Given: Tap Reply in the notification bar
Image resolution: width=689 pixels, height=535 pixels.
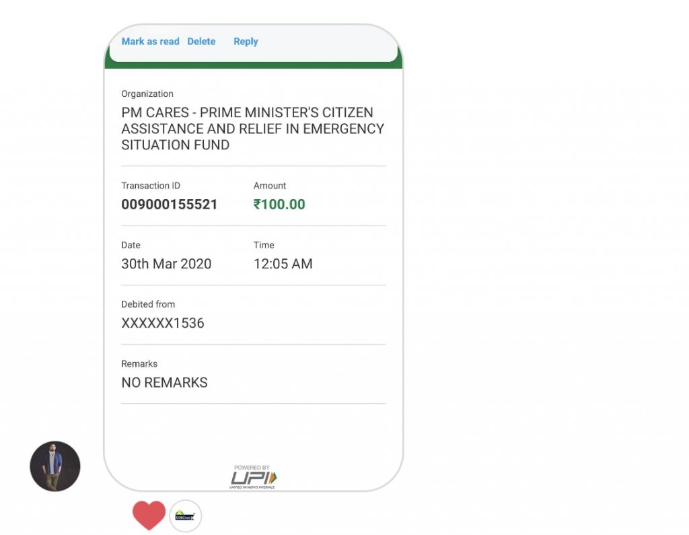Looking at the screenshot, I should click(246, 41).
